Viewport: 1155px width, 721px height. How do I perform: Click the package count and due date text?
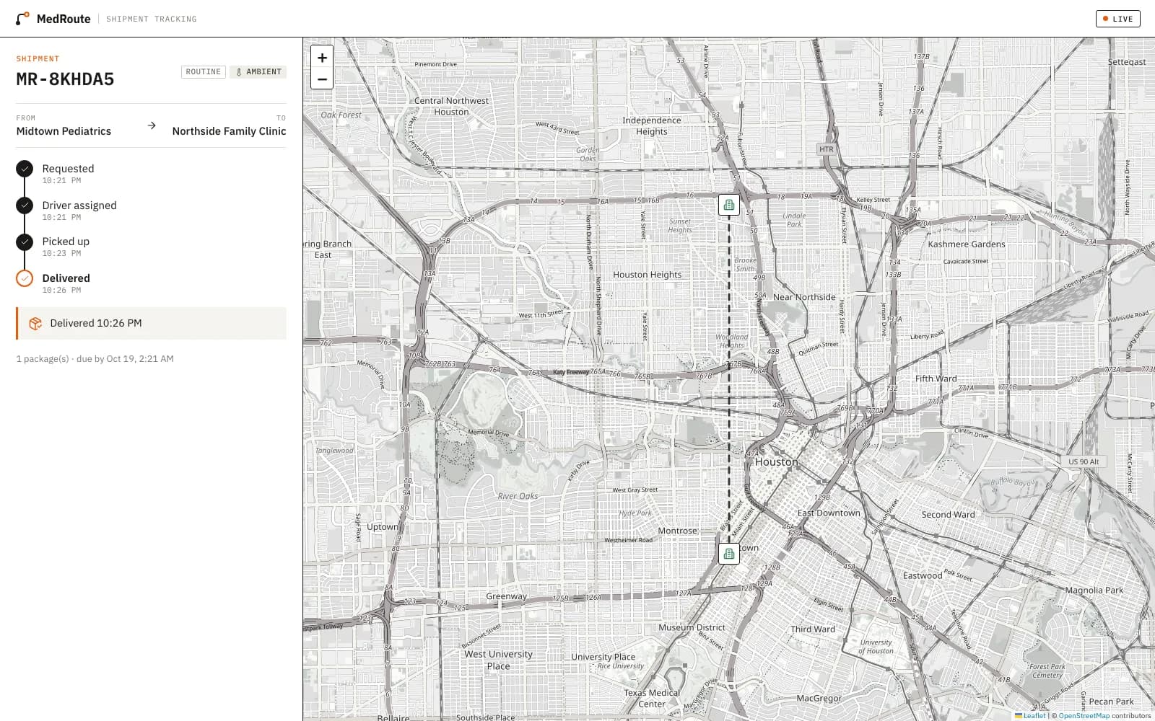95,359
